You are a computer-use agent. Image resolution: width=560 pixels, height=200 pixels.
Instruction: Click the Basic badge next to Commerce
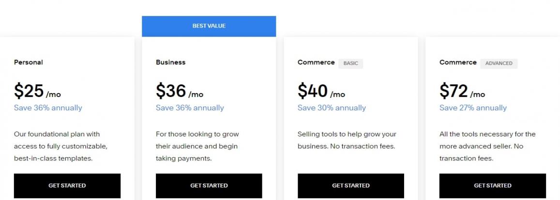pos(350,64)
